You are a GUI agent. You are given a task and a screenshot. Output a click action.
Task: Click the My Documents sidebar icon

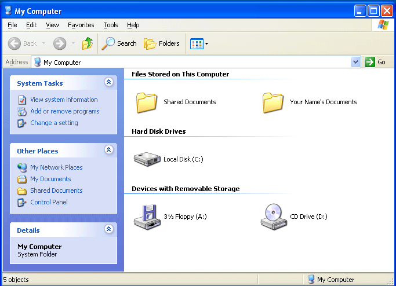(x=22, y=179)
